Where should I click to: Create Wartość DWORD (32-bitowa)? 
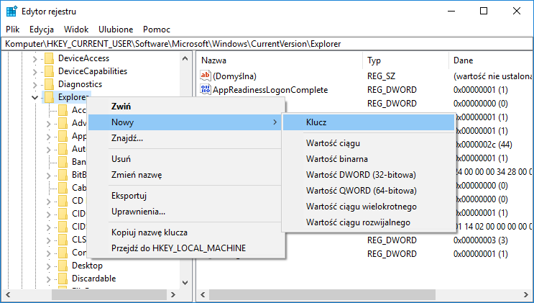pyautogui.click(x=369, y=175)
